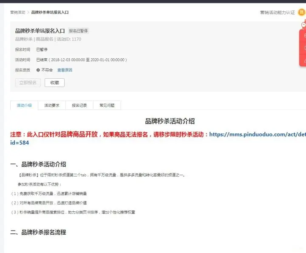
Task: Click the 二、品牌秒杀报名流程 section heading
Action: coord(38,232)
